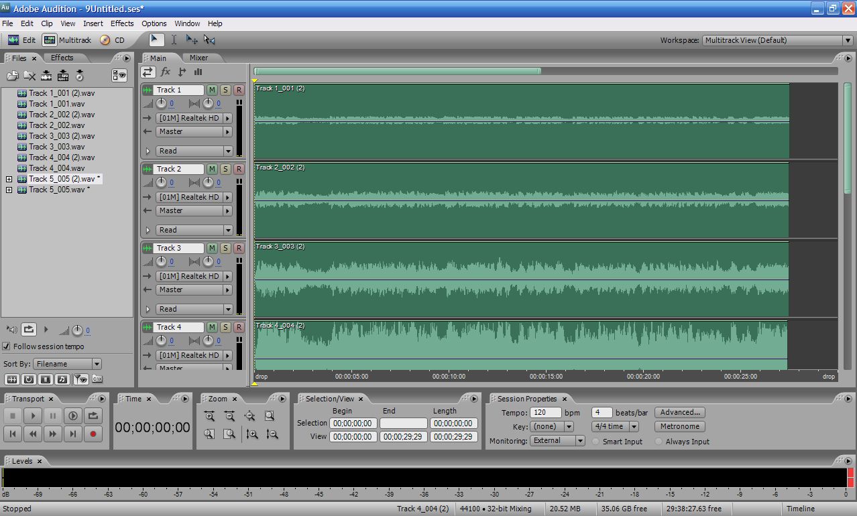Click Go to Beginning transport button
857x516 pixels.
[x=12, y=434]
